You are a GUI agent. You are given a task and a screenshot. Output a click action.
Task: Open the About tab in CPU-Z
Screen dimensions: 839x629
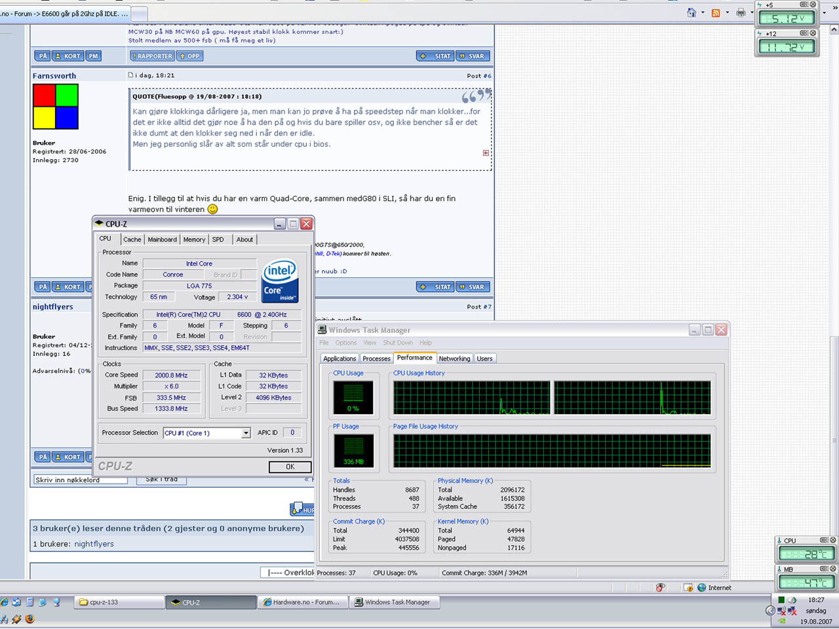click(244, 240)
